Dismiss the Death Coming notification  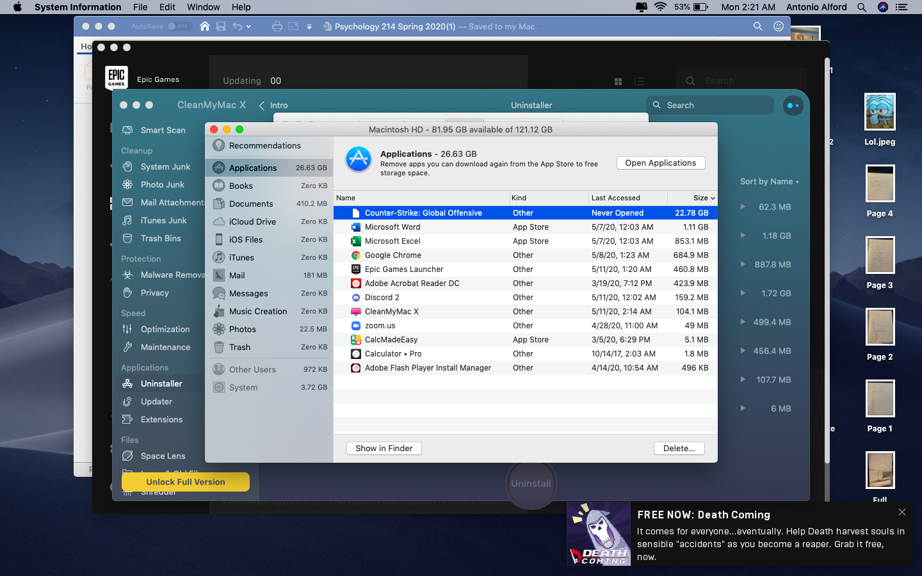902,512
